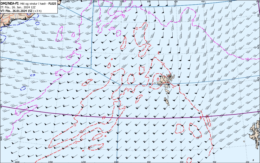Click the '18W' label on the left edge

[x=1, y=70]
